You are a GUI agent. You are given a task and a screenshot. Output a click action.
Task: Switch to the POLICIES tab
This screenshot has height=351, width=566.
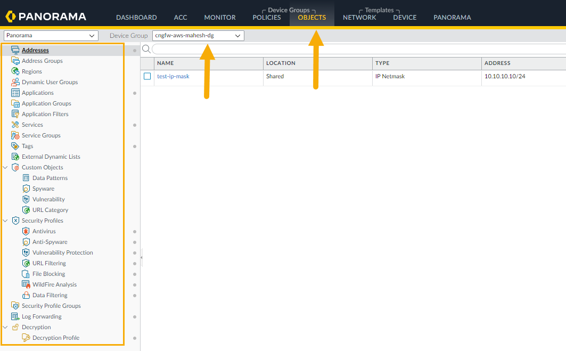(266, 17)
